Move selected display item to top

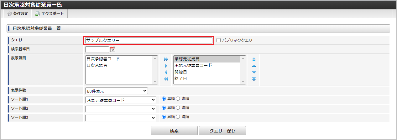point(254,59)
